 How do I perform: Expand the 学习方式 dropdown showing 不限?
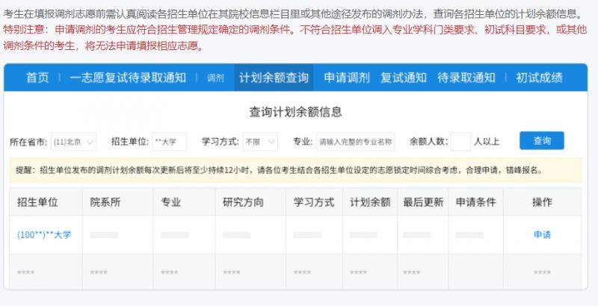coord(260,142)
